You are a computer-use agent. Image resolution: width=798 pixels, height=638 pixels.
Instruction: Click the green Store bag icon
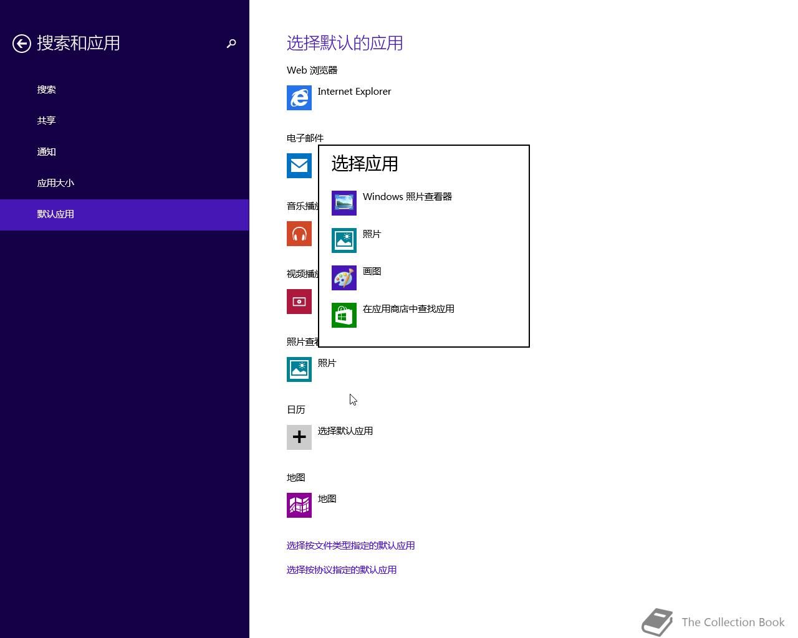point(344,315)
